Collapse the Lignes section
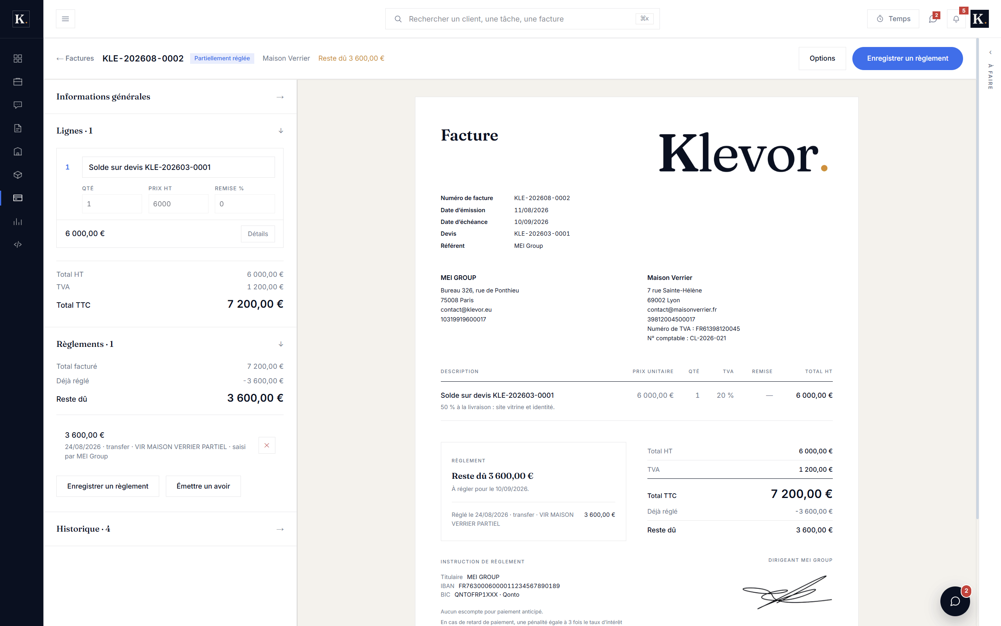The width and height of the screenshot is (1001, 626). (170, 131)
